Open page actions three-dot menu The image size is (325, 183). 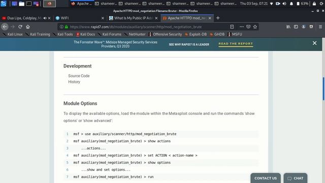coord(242,26)
